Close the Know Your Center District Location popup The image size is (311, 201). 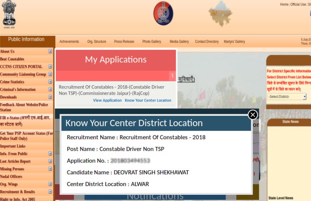(253, 115)
